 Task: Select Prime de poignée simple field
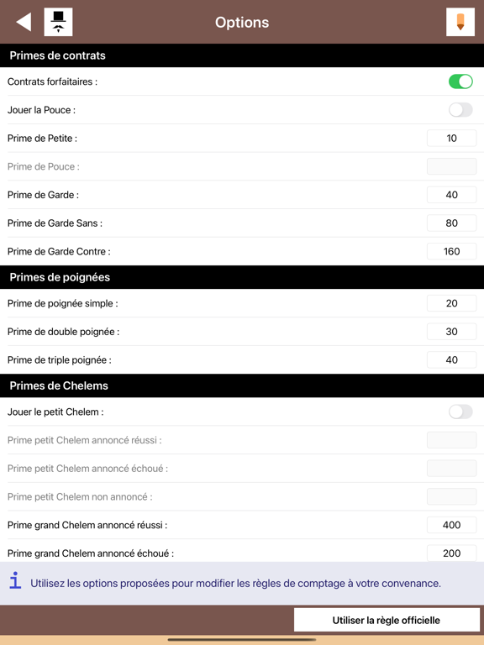pos(451,303)
